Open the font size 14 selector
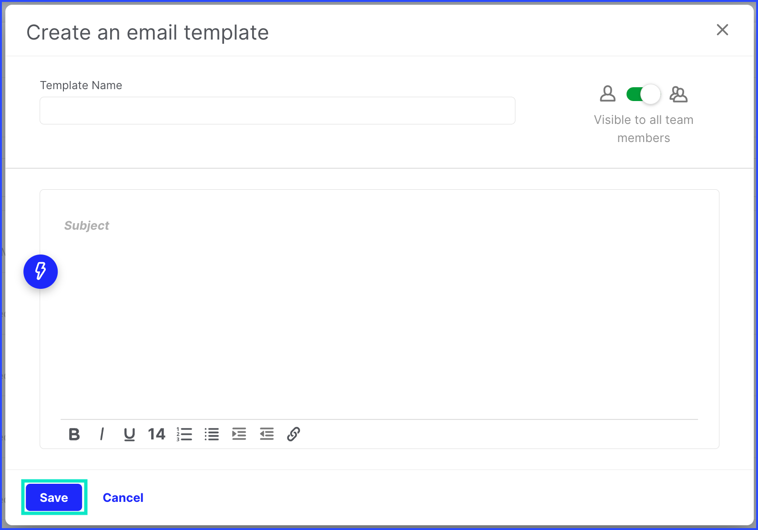 156,434
